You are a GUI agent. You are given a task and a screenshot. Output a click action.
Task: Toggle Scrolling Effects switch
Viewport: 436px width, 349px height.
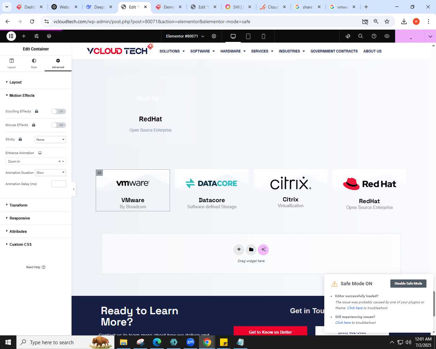[59, 111]
